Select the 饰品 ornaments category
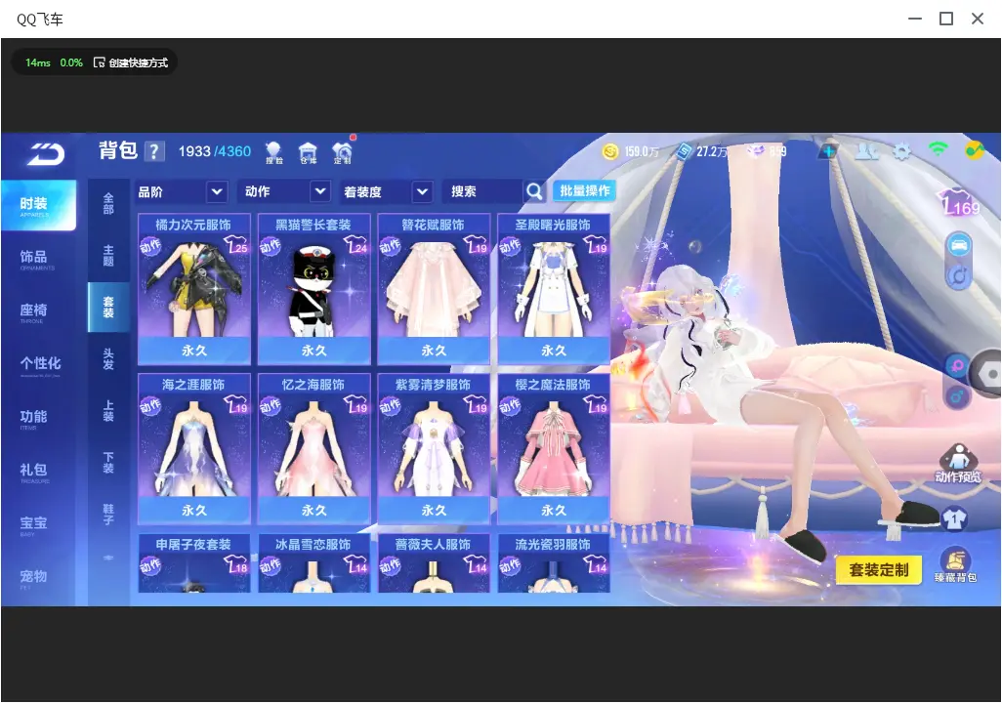The image size is (1002, 703). (38, 259)
